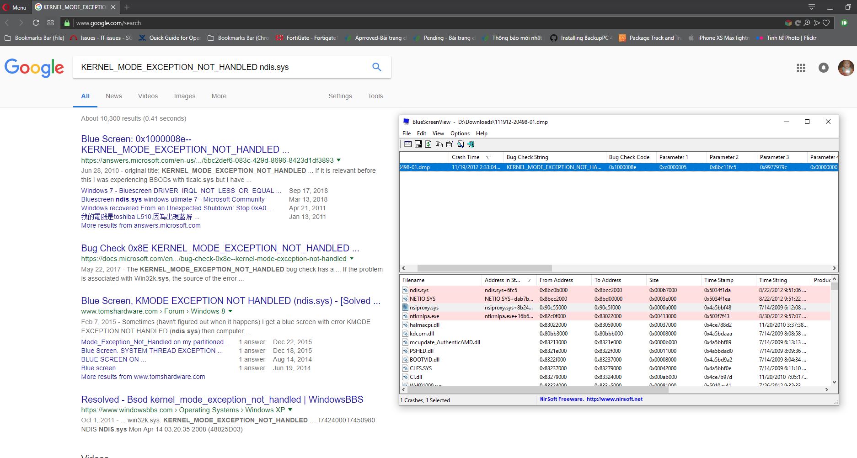Open Google search Tools
The width and height of the screenshot is (857, 458).
click(375, 96)
